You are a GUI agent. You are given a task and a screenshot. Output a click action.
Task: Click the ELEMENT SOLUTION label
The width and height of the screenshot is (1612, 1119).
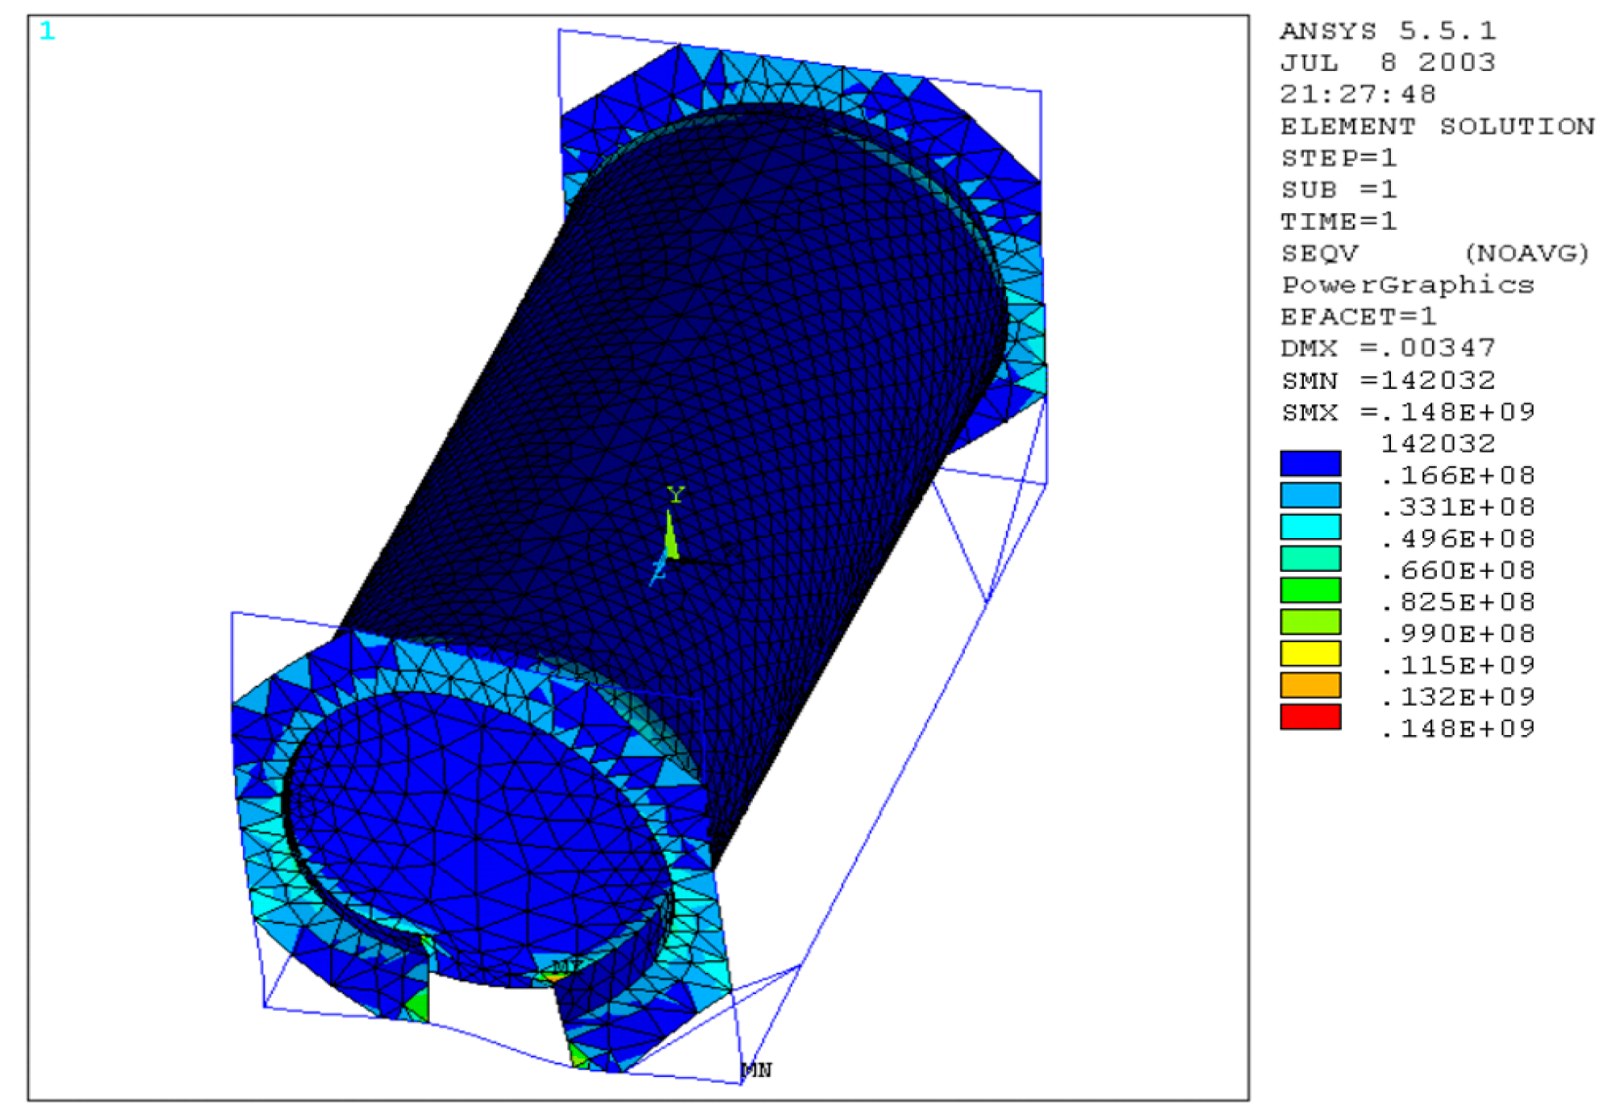(1437, 126)
